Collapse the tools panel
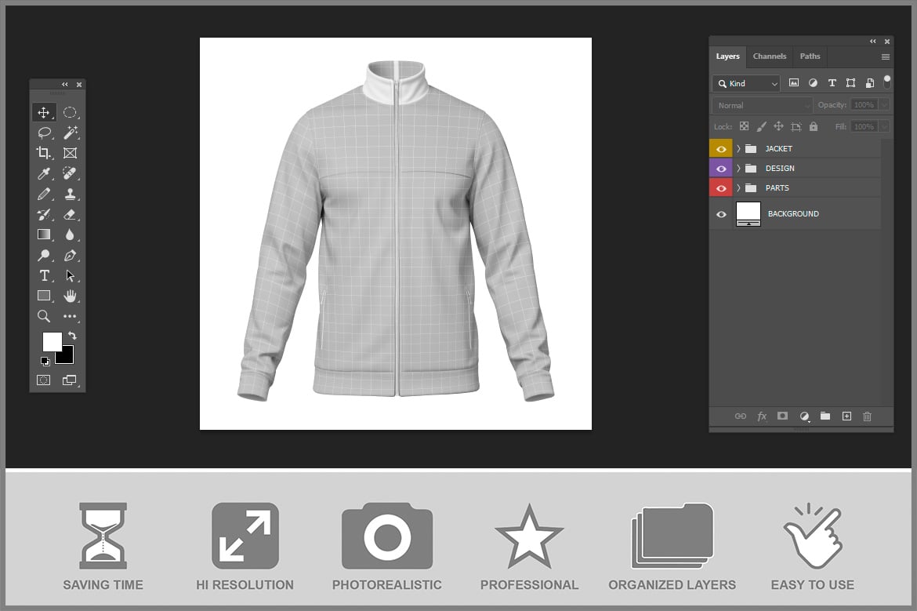This screenshot has height=611, width=917. tap(65, 84)
